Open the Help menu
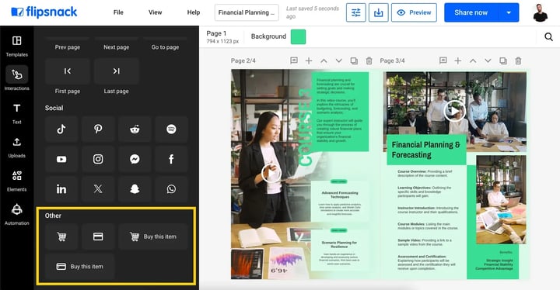Viewport: 560px width, 290px height. click(193, 12)
